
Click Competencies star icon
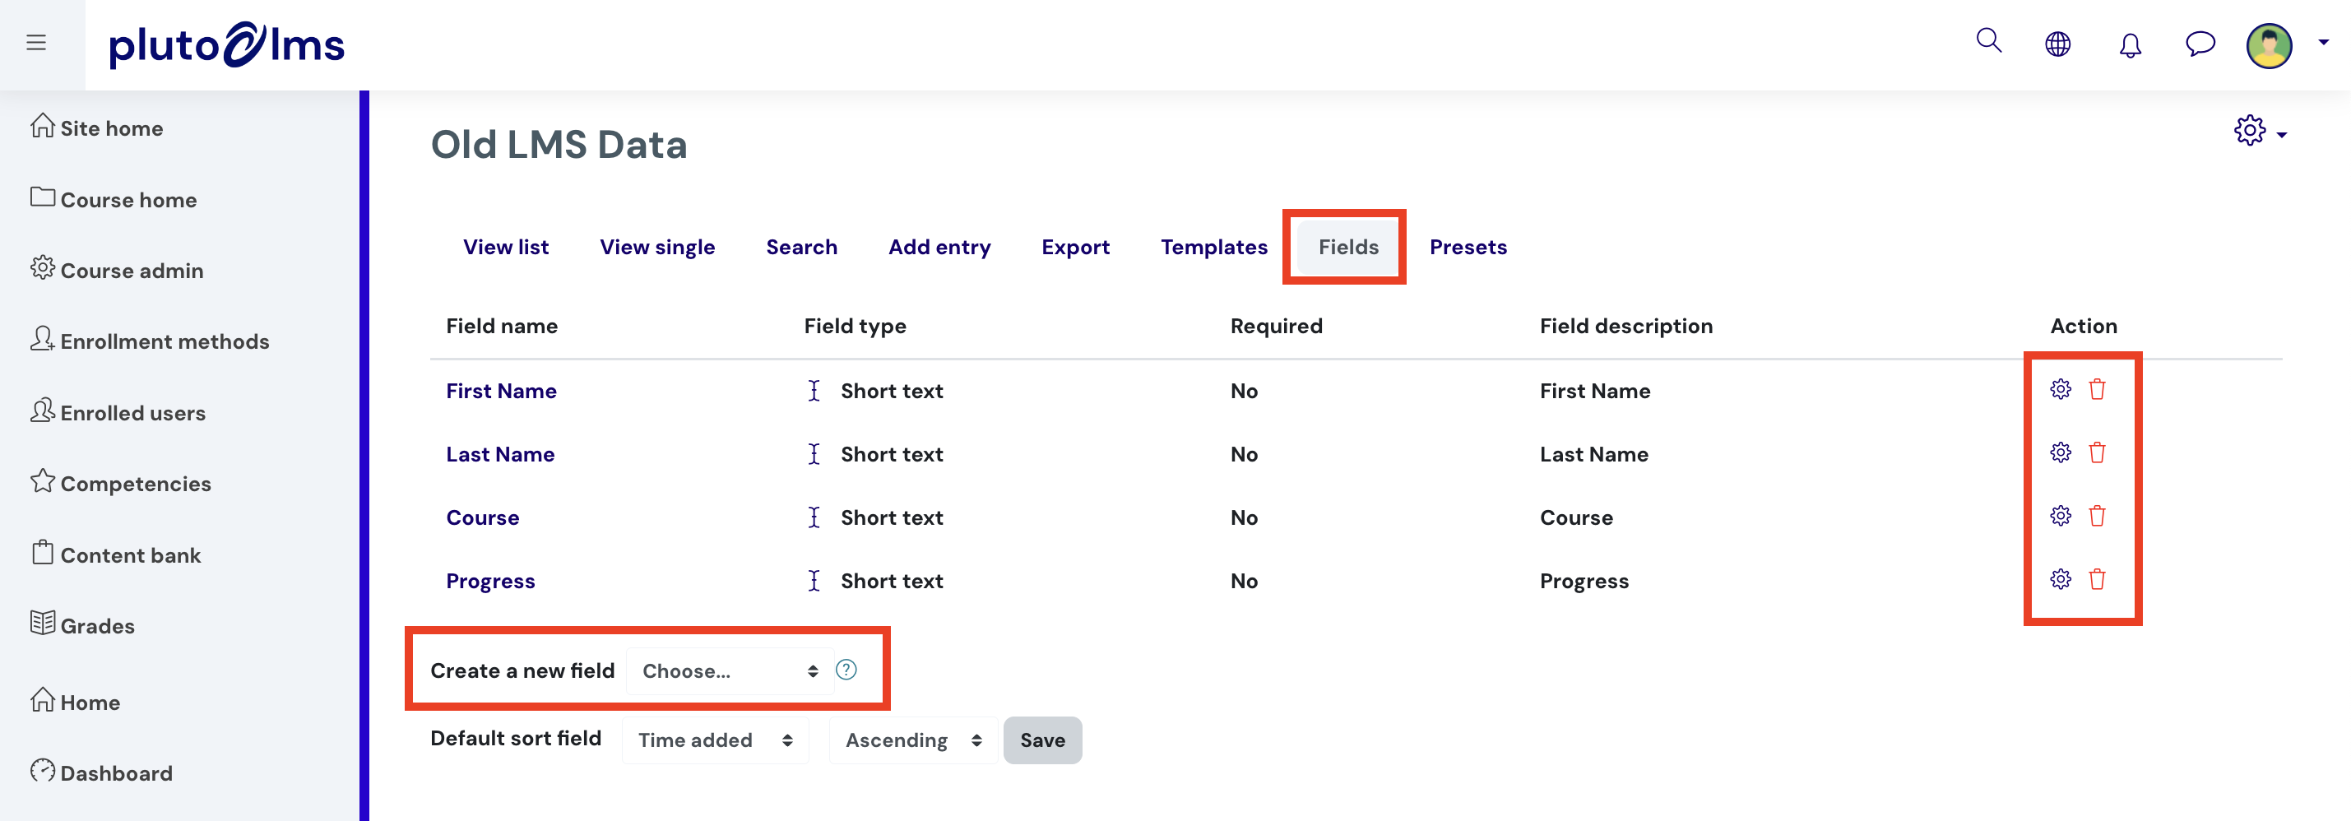(42, 480)
